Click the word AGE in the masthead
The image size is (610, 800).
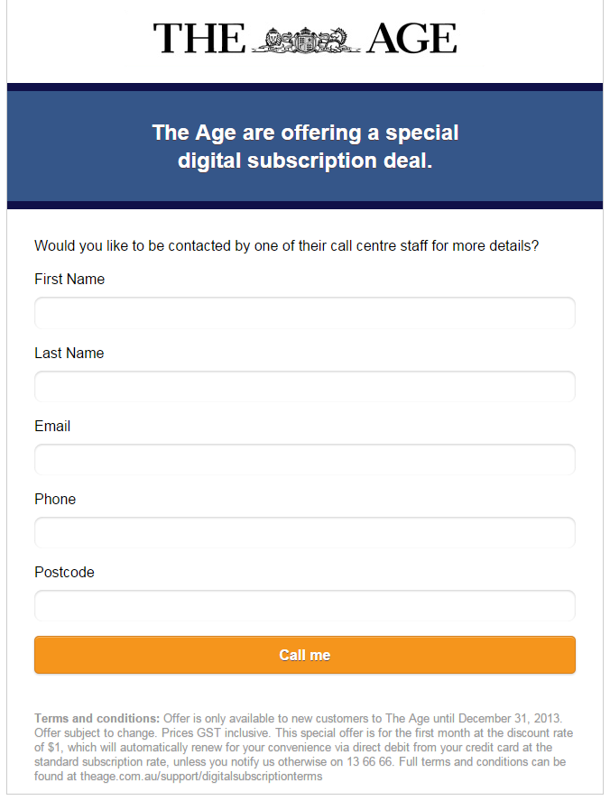411,39
